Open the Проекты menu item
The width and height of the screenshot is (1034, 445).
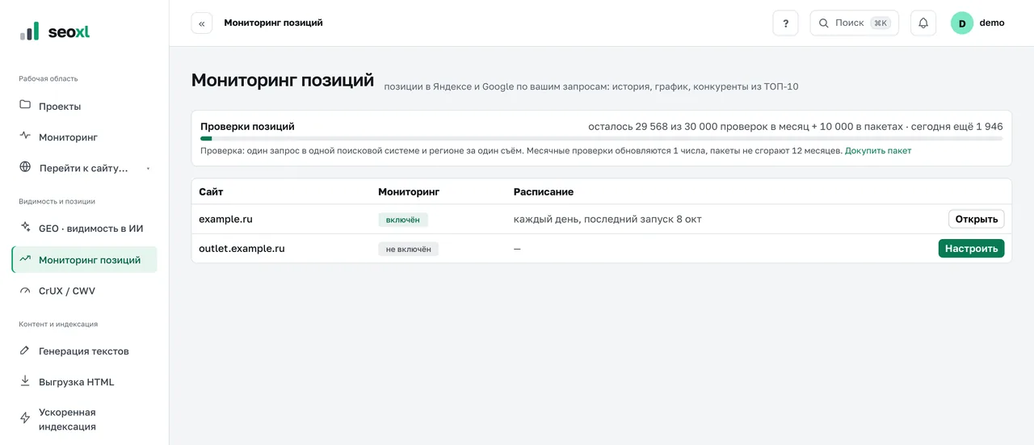[84, 106]
